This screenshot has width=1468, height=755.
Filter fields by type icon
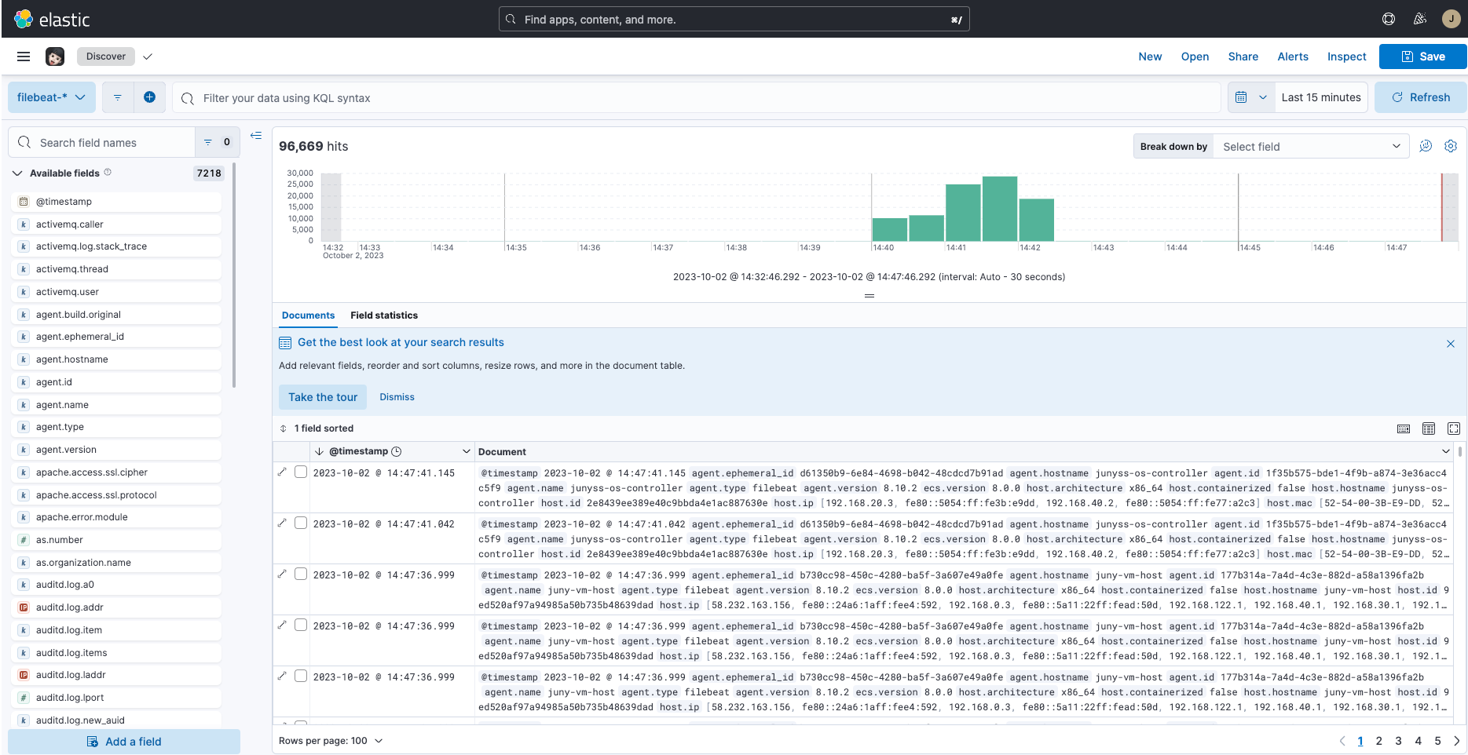(x=217, y=142)
